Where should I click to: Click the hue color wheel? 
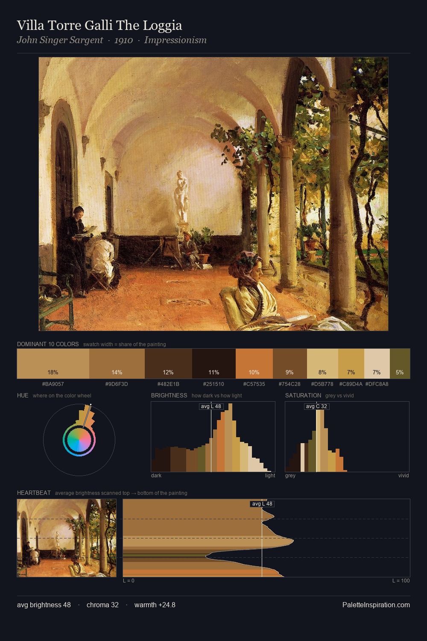79,439
